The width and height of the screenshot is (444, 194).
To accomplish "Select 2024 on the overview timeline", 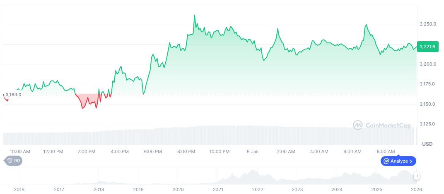I will (x=337, y=189).
